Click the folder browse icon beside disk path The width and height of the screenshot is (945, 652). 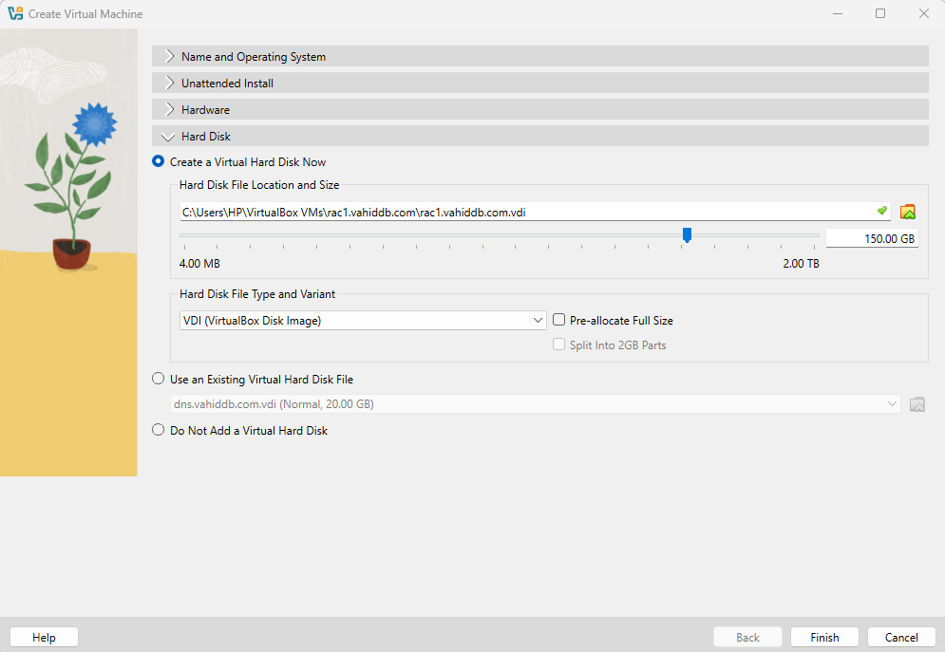point(907,212)
